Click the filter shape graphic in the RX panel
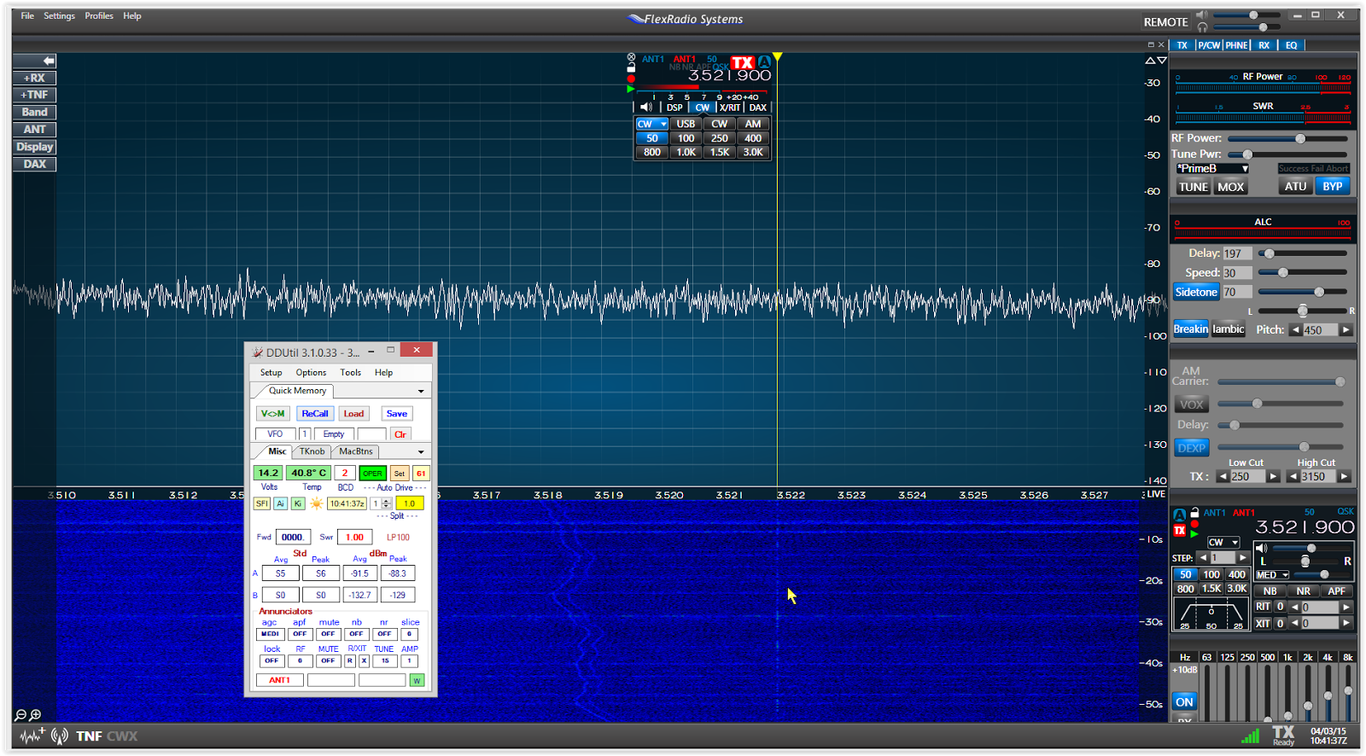The width and height of the screenshot is (1366, 756). click(x=1211, y=615)
